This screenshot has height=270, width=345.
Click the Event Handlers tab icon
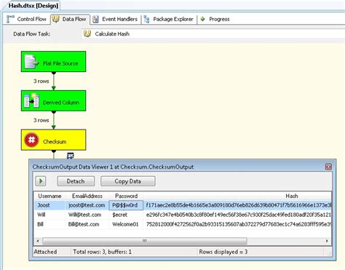(95, 19)
